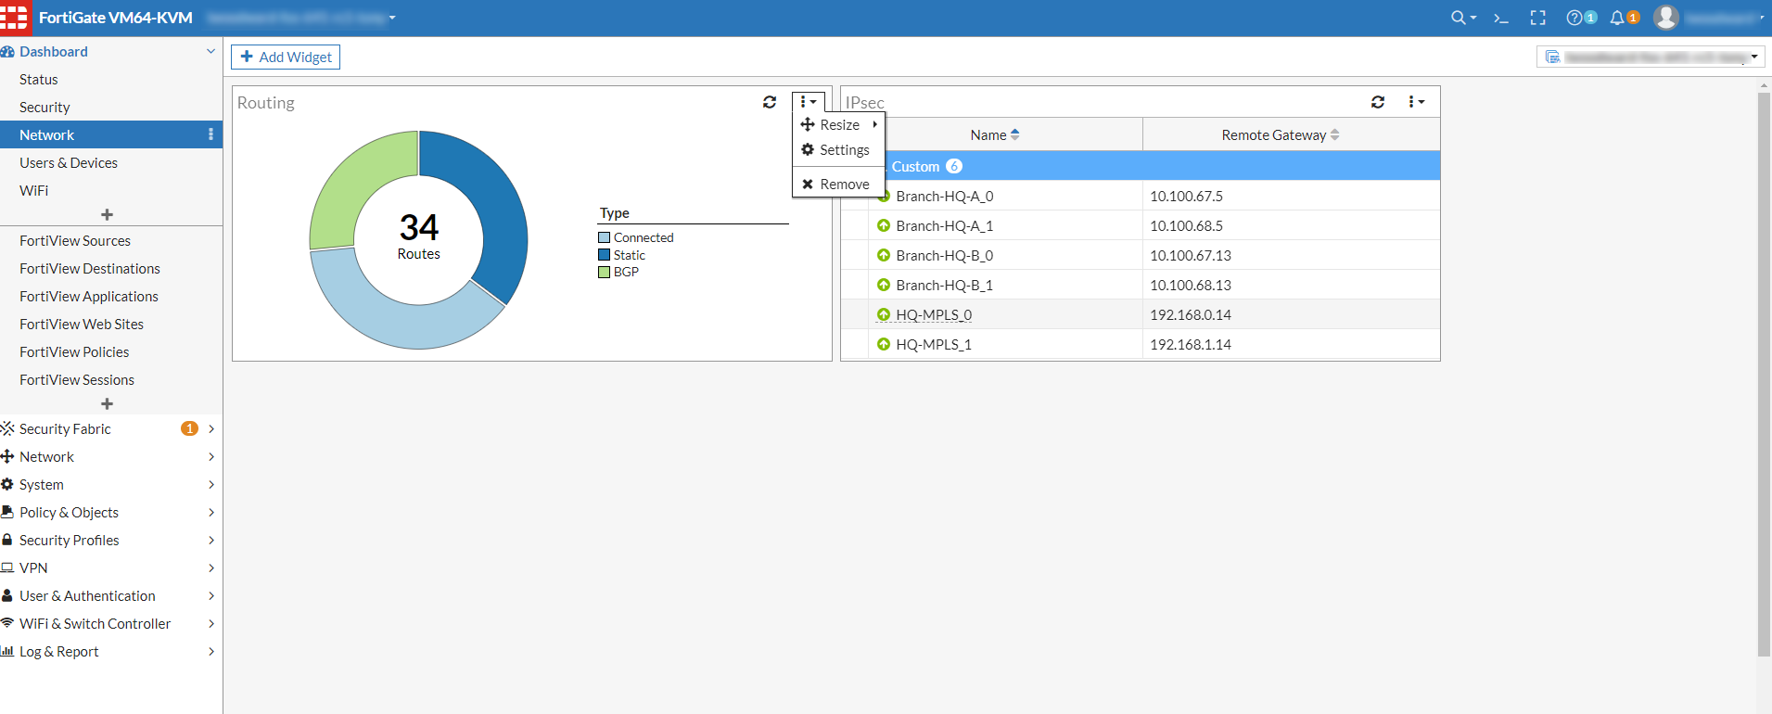The height and width of the screenshot is (714, 1772).
Task: Click the VPN monitor icon in sidebar
Action: click(x=7, y=567)
